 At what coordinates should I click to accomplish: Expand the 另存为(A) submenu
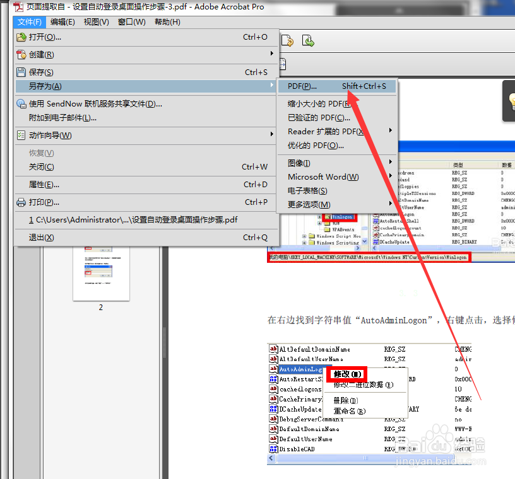pos(146,86)
